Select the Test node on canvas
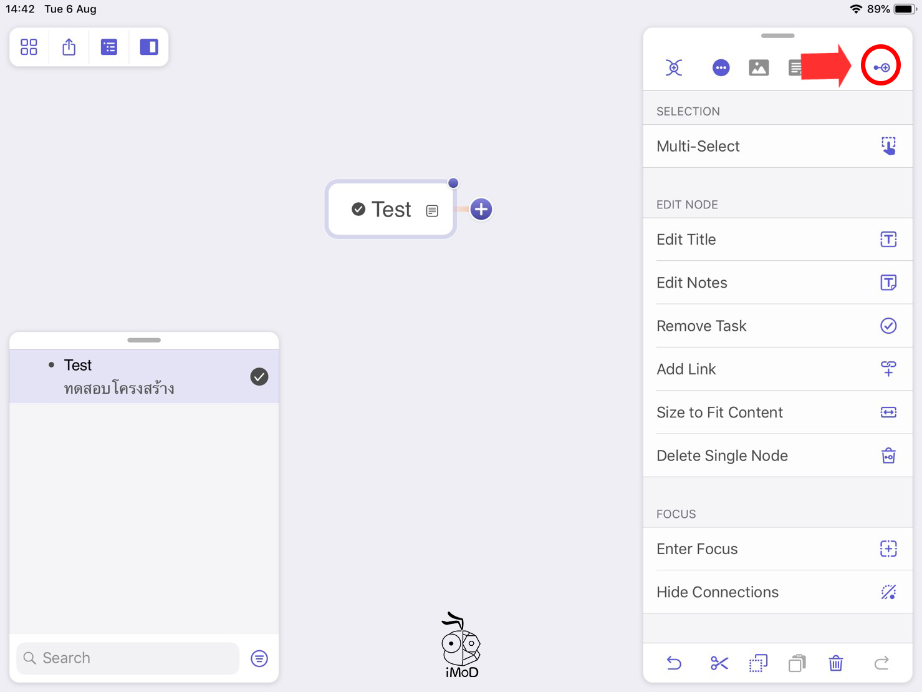 pyautogui.click(x=391, y=210)
